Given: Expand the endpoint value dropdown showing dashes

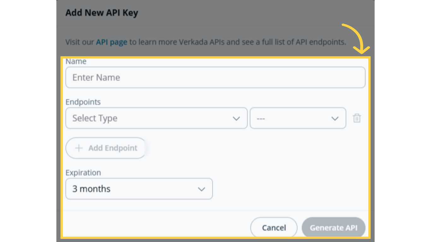Looking at the screenshot, I should point(298,118).
